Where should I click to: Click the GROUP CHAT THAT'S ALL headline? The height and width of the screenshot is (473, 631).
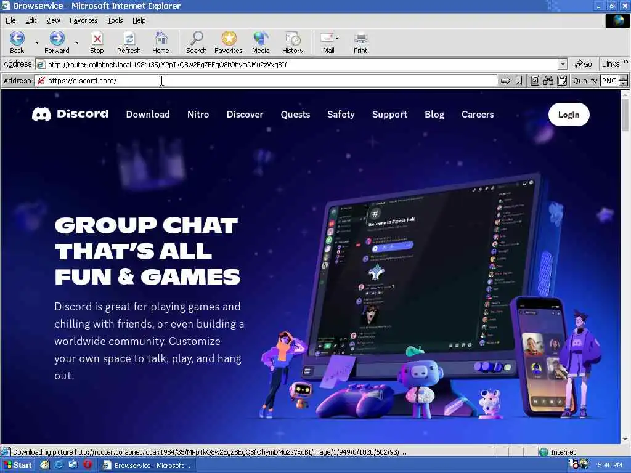point(147,251)
